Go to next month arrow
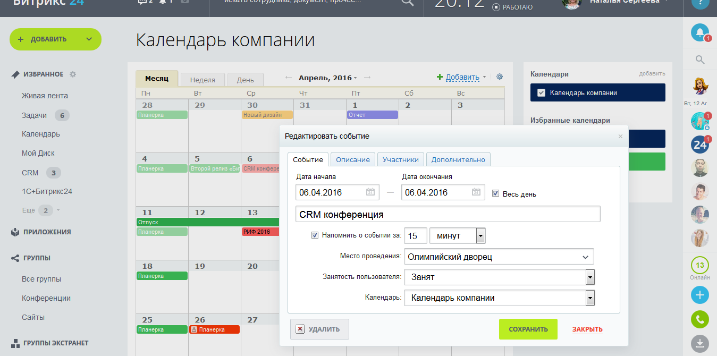Viewport: 717px width, 356px height. click(x=367, y=78)
